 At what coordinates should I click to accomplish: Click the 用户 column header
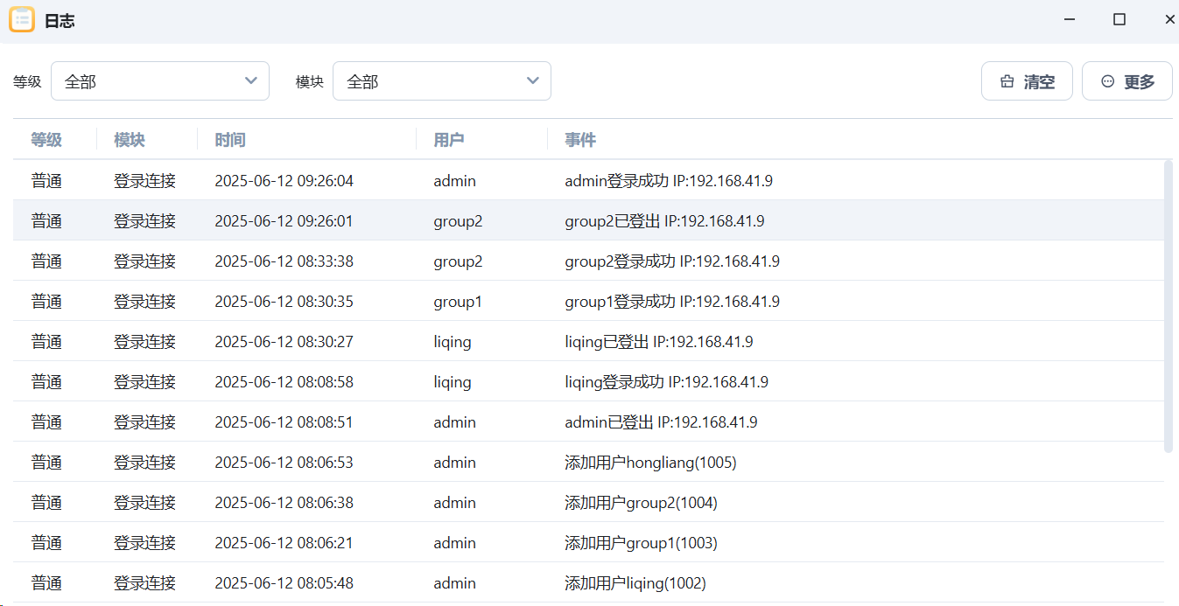(x=449, y=140)
